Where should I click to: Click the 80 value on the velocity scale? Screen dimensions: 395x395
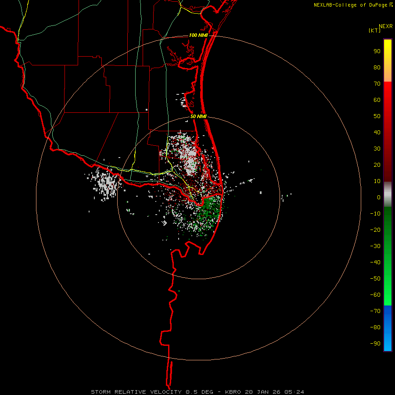(377, 68)
